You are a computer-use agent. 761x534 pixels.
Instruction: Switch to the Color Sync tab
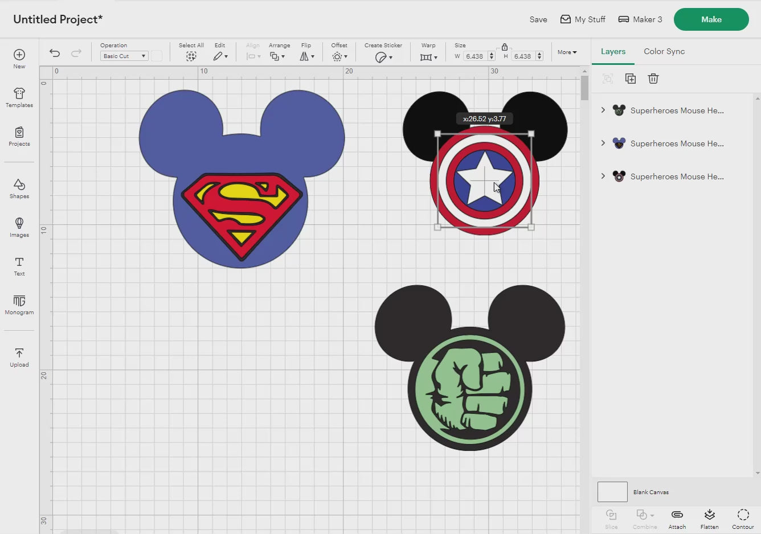click(664, 51)
